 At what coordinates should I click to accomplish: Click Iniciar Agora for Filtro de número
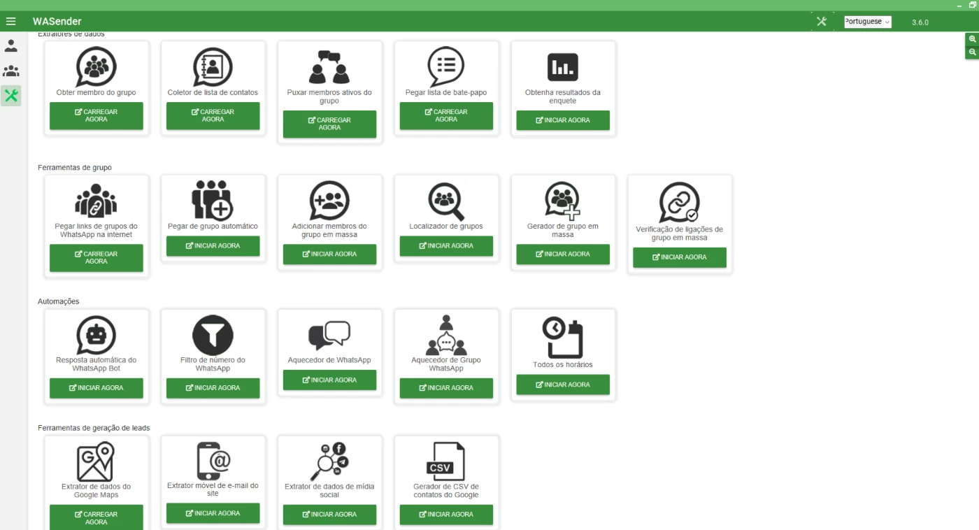[x=213, y=388]
